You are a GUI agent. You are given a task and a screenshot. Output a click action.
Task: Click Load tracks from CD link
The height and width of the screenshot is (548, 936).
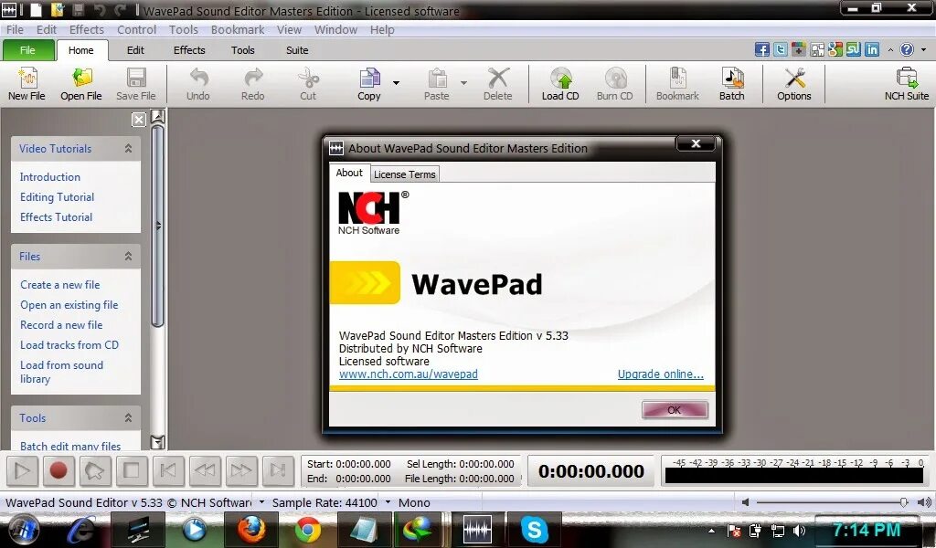coord(69,345)
